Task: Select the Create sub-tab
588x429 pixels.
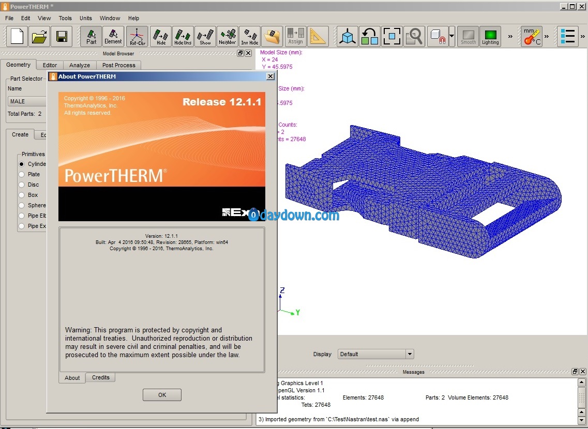Action: (20, 134)
